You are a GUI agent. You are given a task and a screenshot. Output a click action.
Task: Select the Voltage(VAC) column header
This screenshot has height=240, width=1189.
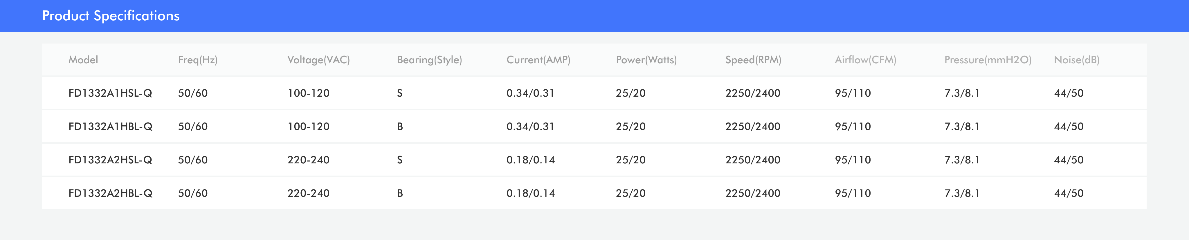[318, 60]
